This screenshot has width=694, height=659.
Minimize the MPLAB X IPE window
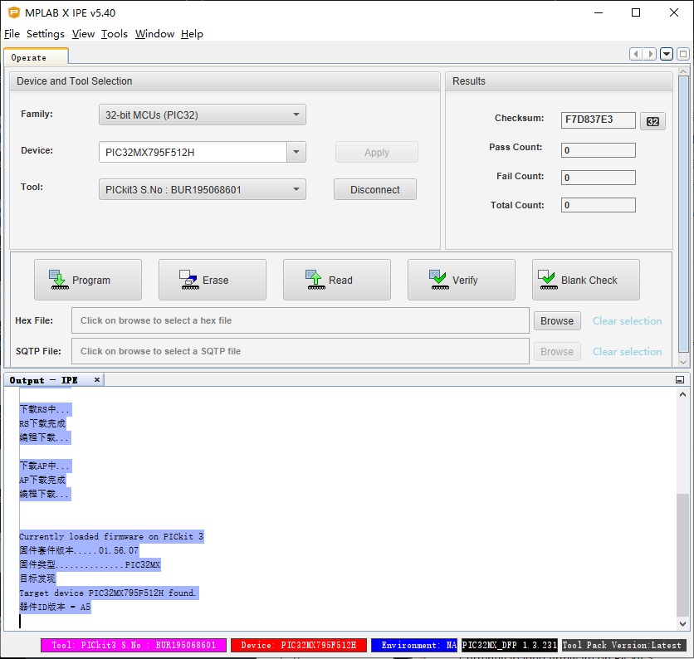point(599,12)
